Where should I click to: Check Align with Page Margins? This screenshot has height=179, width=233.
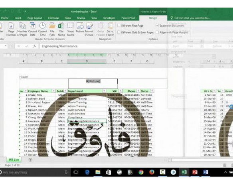157,32
